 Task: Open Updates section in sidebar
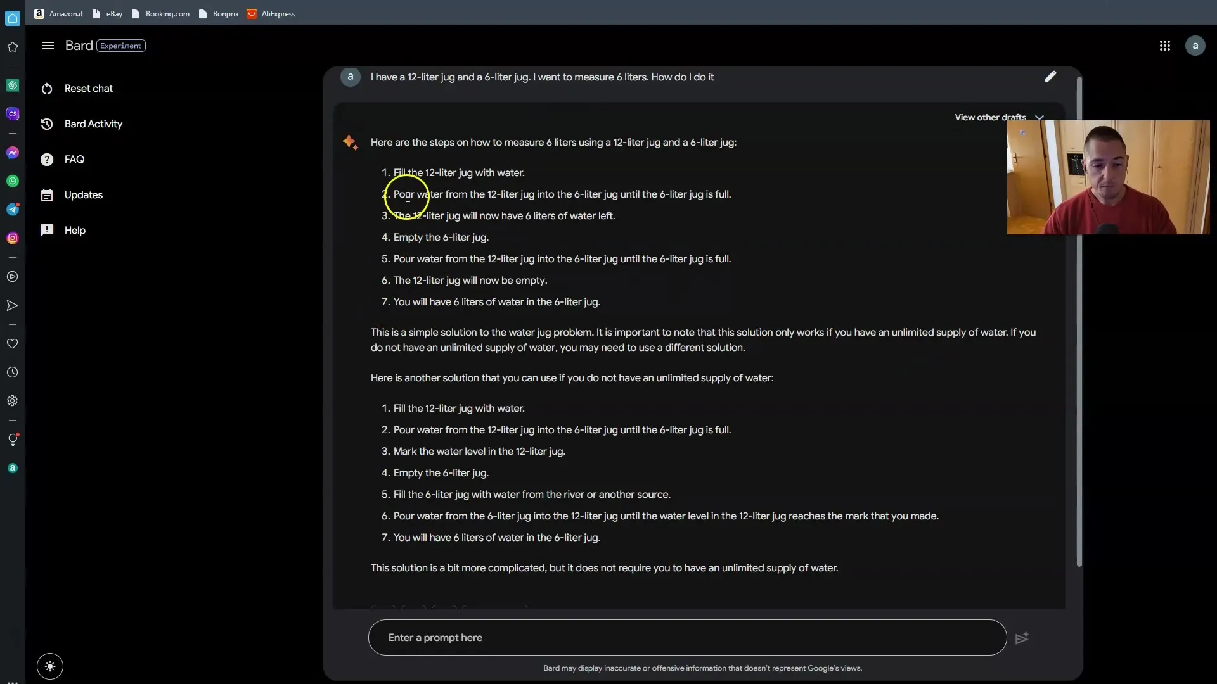tap(84, 194)
